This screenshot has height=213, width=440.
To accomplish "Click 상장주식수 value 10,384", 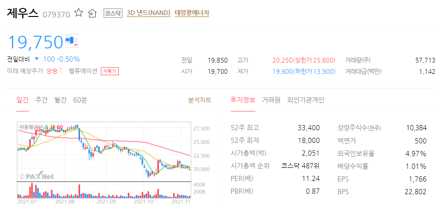I will 416,128.
